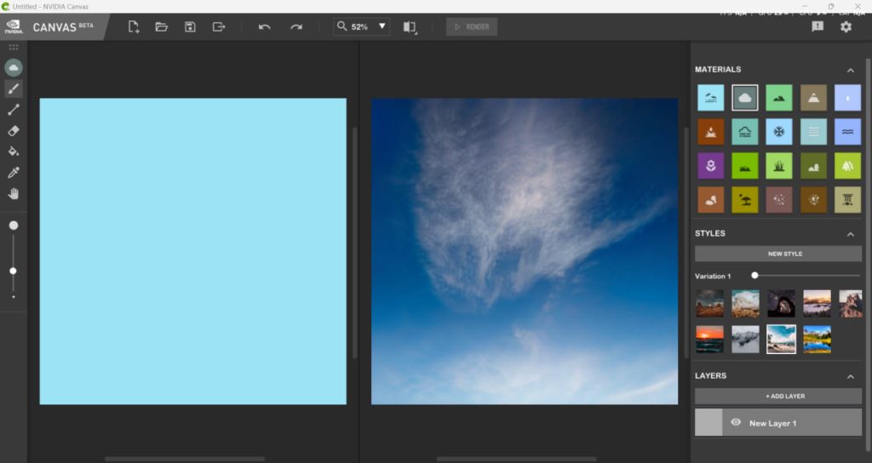This screenshot has height=463, width=872.
Task: Choose the wavy water material
Action: pos(847,132)
